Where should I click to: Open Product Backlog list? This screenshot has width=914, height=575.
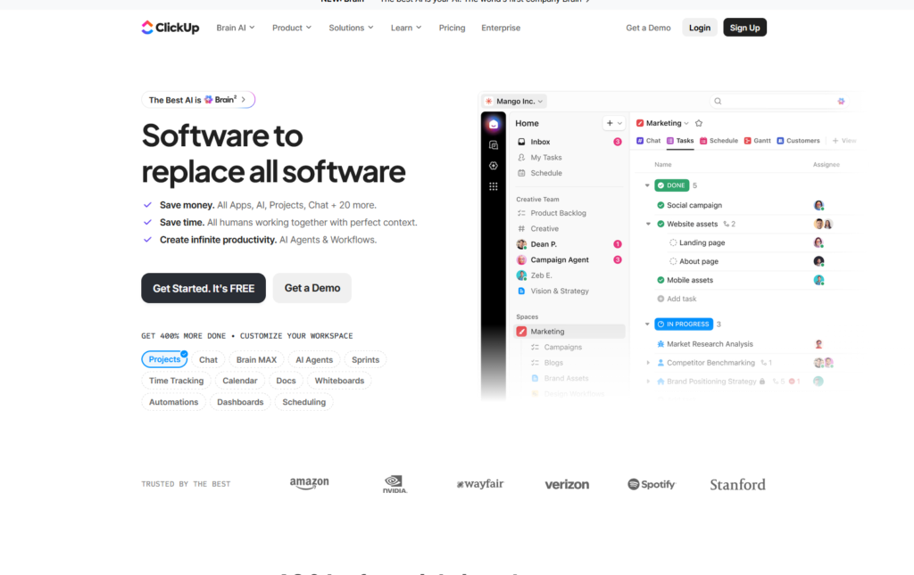point(569,213)
